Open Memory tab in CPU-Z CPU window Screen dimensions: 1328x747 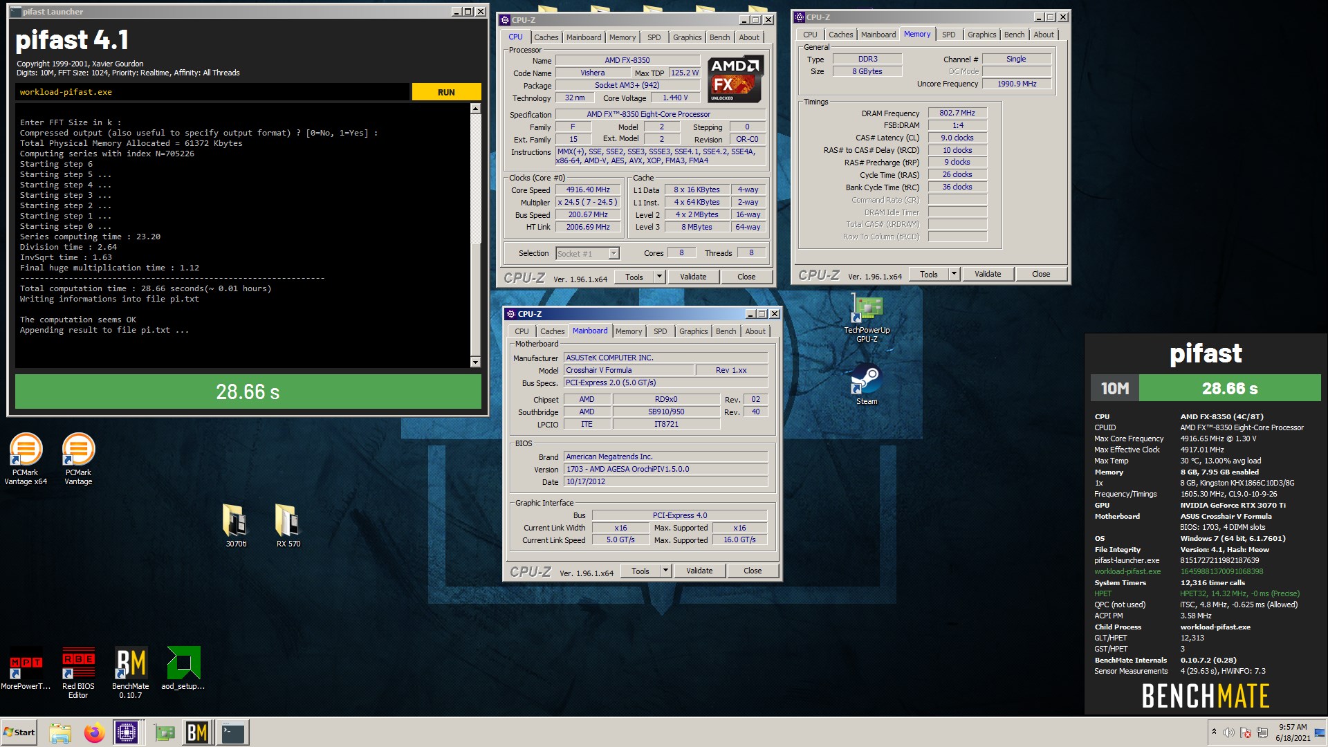point(622,37)
